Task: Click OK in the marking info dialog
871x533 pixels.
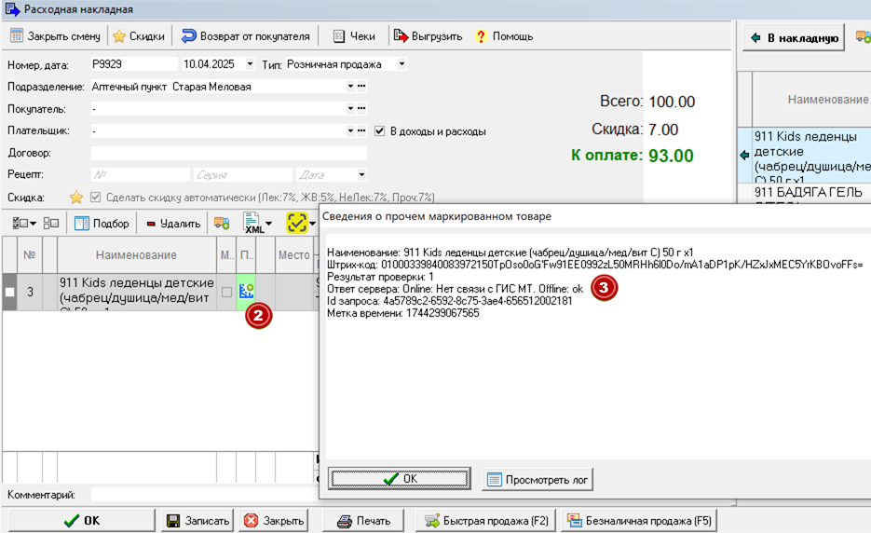Action: (x=400, y=479)
